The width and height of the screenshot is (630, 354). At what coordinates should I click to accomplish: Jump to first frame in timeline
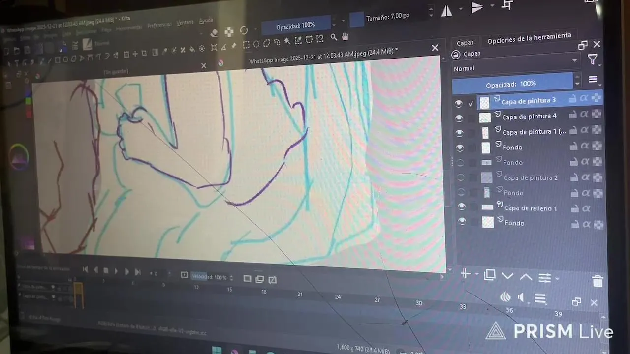[85, 269]
